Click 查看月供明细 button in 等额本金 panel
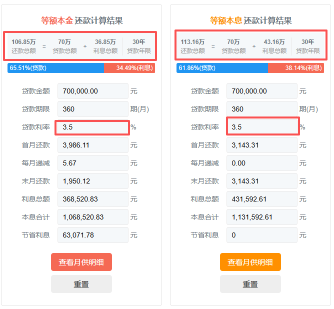The image size is (334, 309). [x=81, y=262]
